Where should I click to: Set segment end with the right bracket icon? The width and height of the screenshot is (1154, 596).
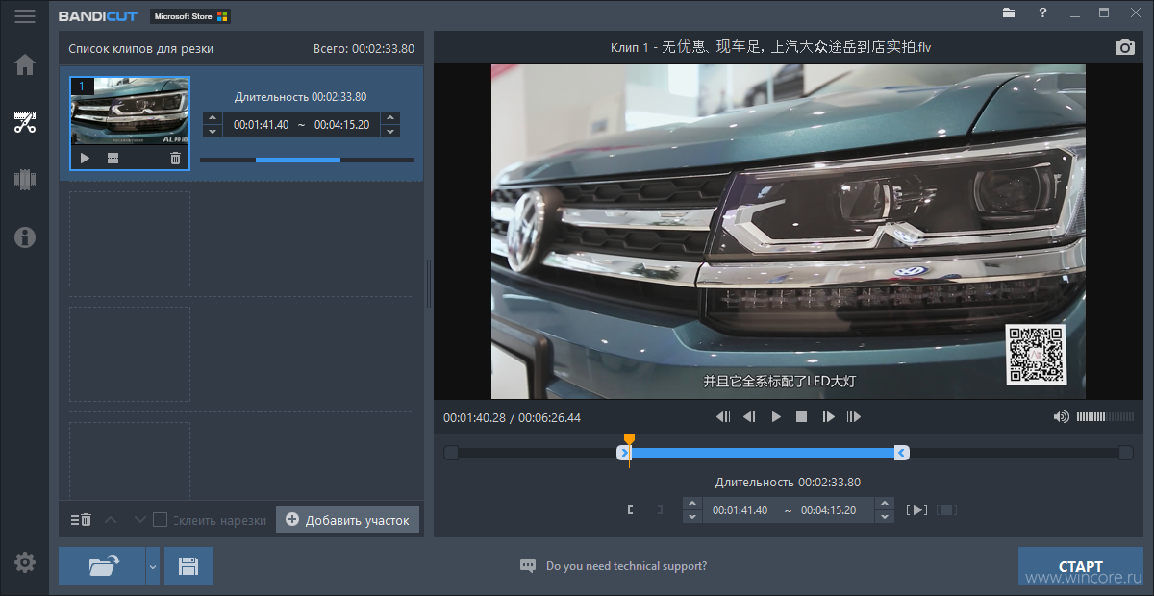pyautogui.click(x=659, y=510)
